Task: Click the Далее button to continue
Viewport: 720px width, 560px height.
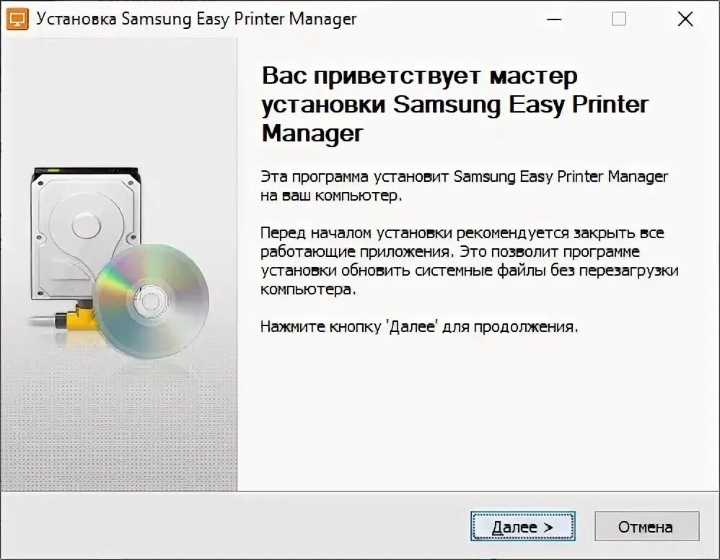Action: (x=522, y=526)
